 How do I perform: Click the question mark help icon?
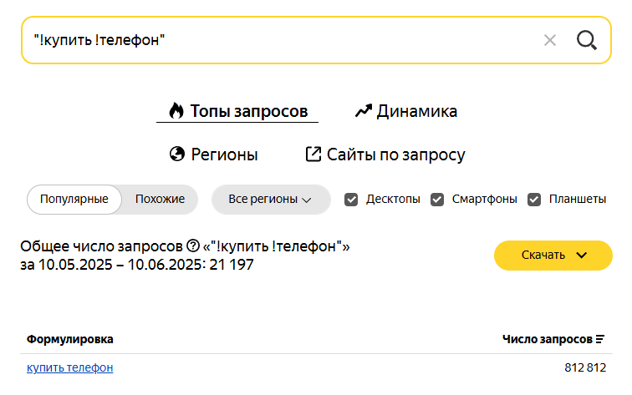pos(193,246)
